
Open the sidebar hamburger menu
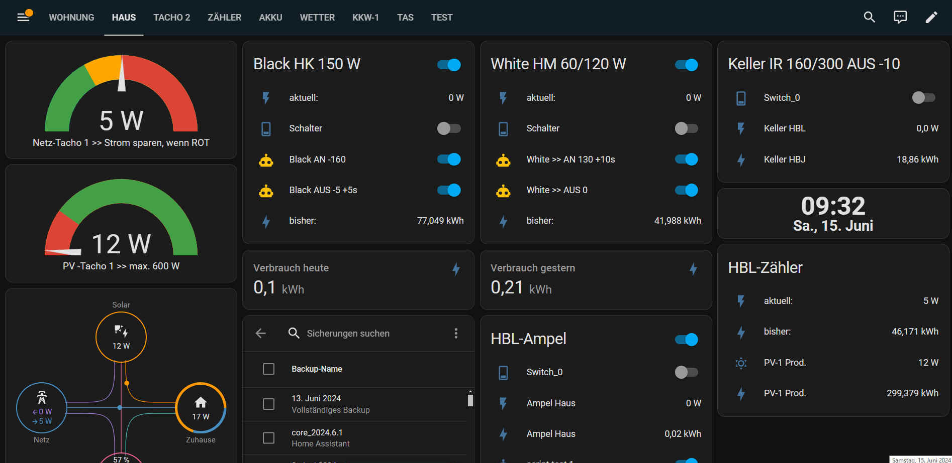(x=23, y=18)
